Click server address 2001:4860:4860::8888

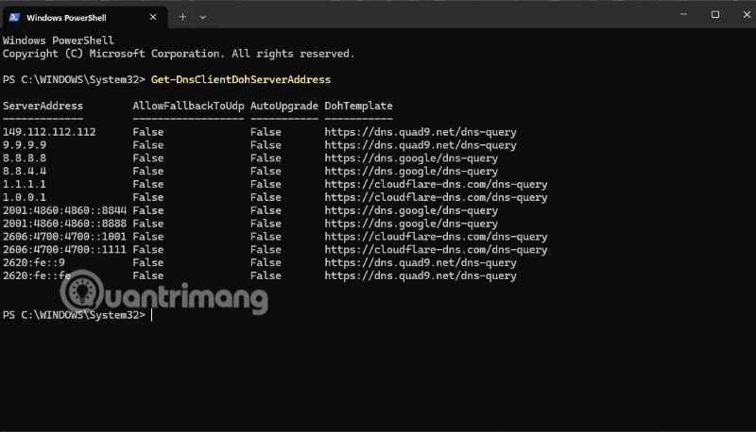(64, 224)
